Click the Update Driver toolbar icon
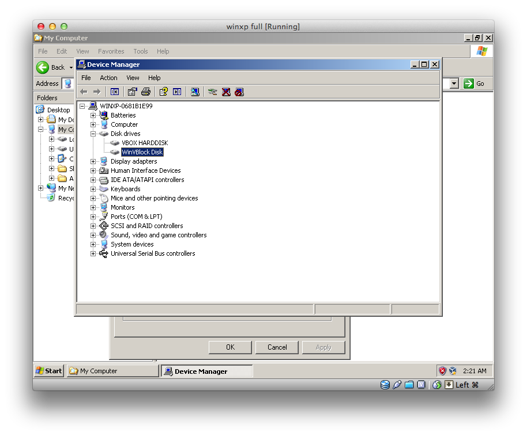The image size is (527, 436). (x=212, y=92)
